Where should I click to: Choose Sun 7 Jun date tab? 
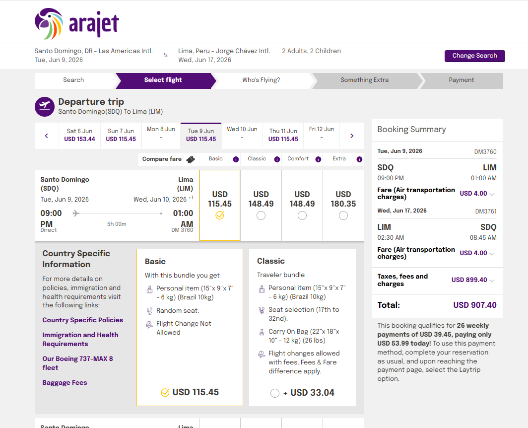[121, 135]
